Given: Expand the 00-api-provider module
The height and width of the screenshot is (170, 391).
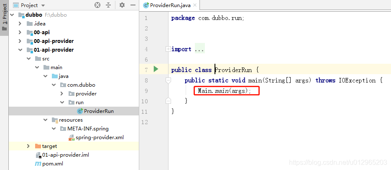Looking at the screenshot, I should tap(20, 41).
